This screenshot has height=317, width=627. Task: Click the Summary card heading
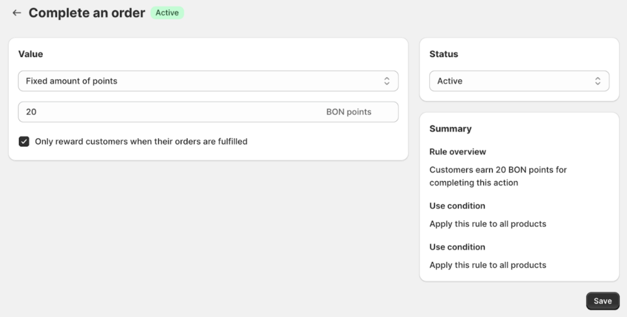click(x=450, y=129)
